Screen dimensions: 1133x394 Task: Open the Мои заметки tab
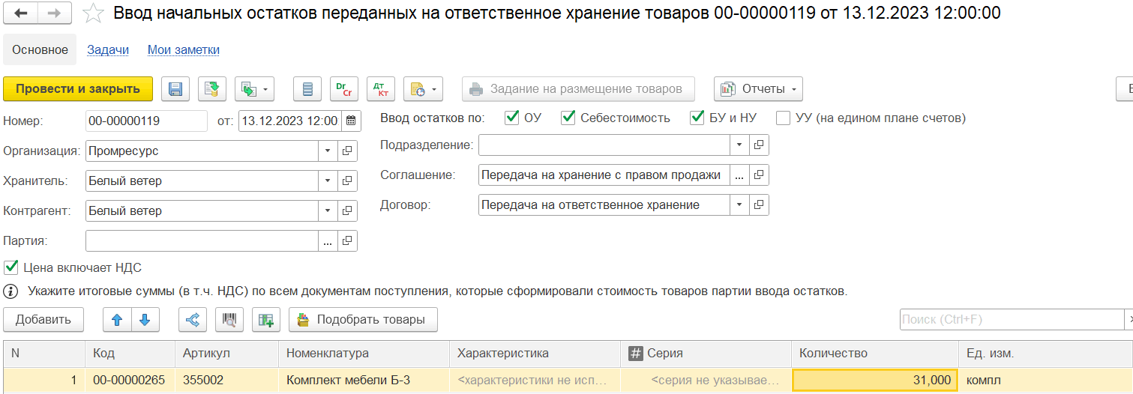coord(184,49)
